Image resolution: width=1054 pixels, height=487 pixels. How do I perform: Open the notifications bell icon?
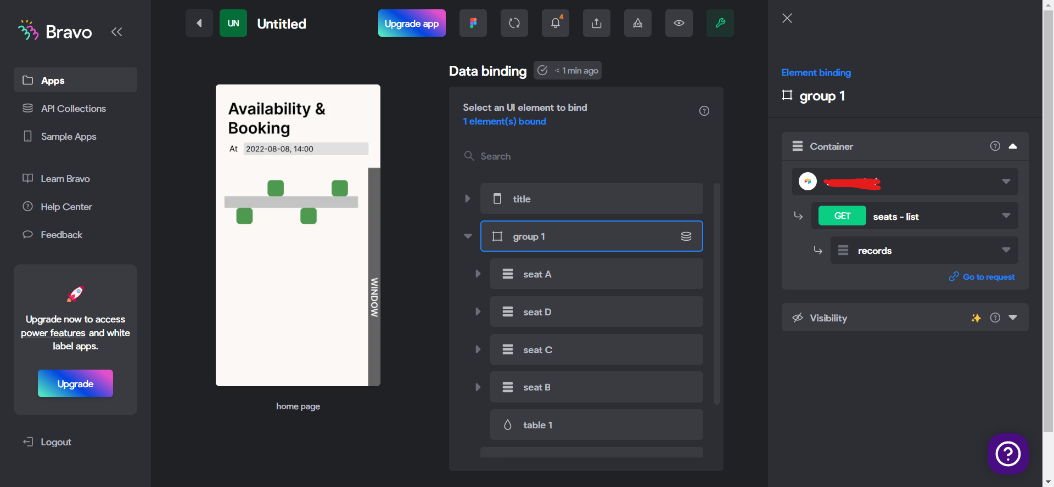click(x=555, y=23)
